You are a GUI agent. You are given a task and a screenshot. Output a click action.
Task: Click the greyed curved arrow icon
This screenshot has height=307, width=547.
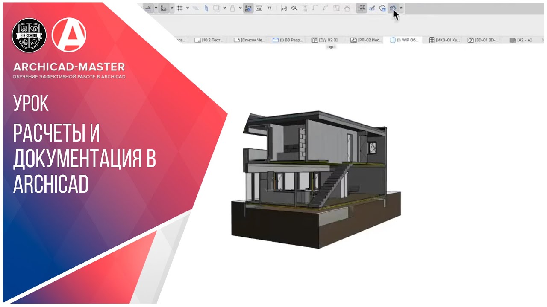tap(326, 8)
